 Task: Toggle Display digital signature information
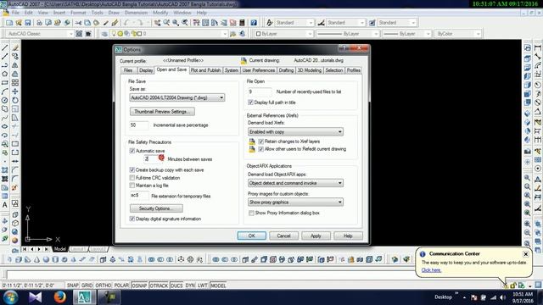(x=132, y=219)
